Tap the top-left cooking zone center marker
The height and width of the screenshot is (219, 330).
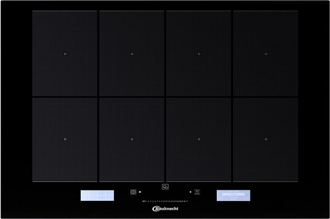(x=65, y=54)
